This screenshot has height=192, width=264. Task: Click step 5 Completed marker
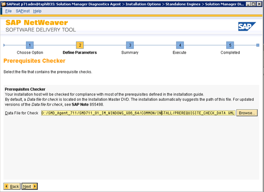pos(230,45)
